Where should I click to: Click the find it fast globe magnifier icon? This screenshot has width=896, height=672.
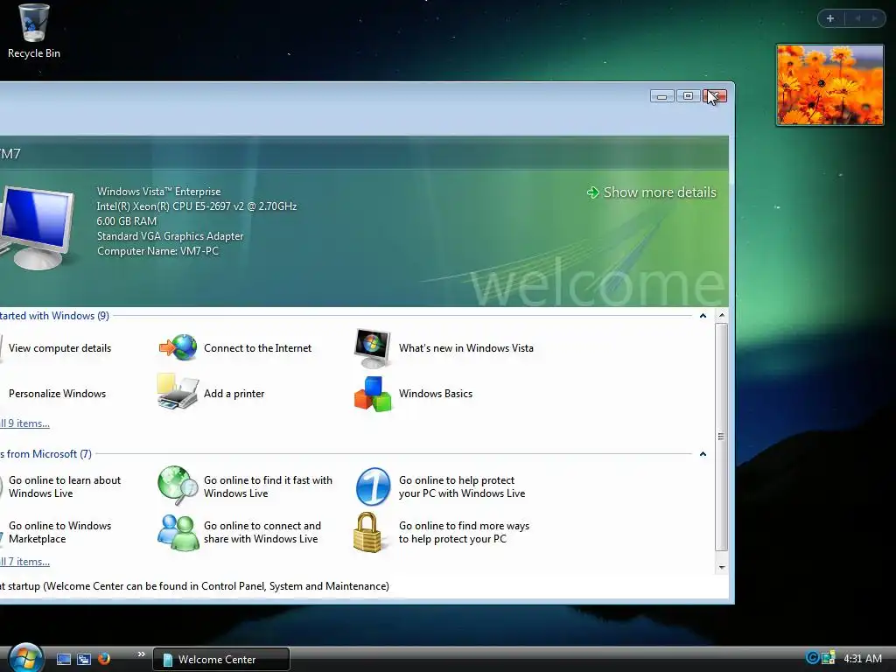tap(178, 486)
